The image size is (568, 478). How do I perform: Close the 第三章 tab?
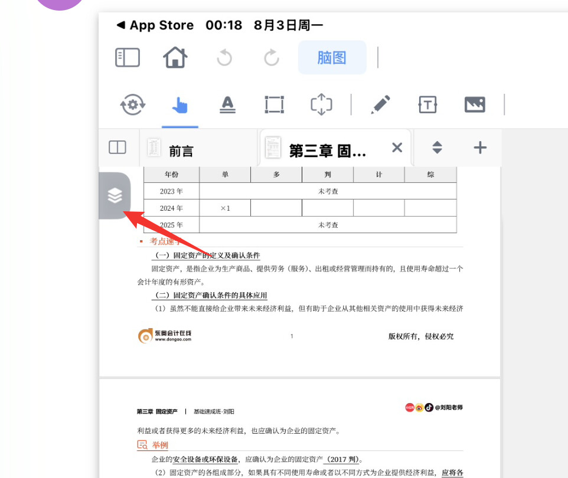[397, 148]
